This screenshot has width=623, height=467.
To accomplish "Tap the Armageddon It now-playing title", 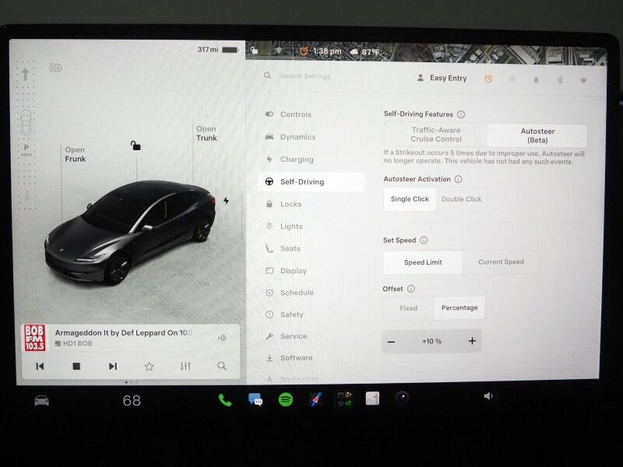I will [123, 333].
